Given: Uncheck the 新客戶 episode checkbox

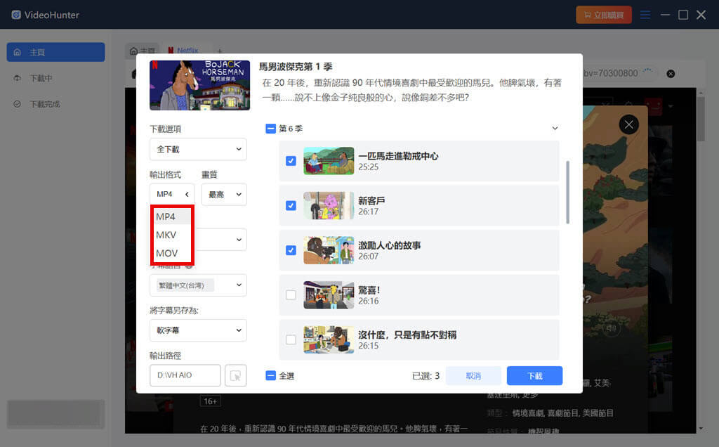Looking at the screenshot, I should point(290,206).
